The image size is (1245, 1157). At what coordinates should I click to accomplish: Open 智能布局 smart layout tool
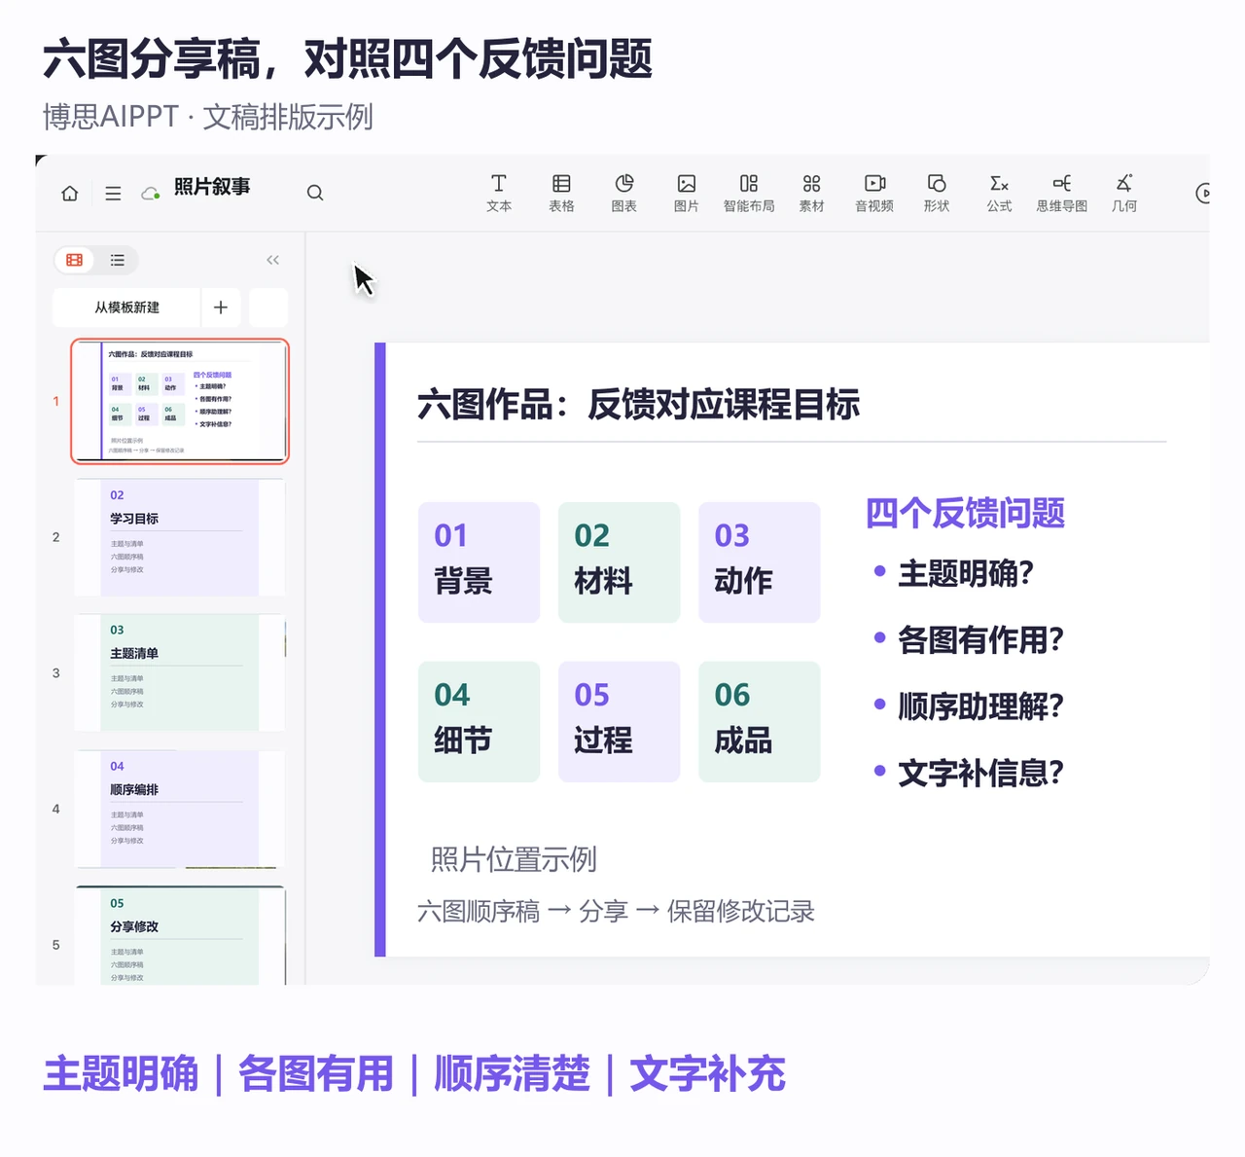pyautogui.click(x=749, y=193)
